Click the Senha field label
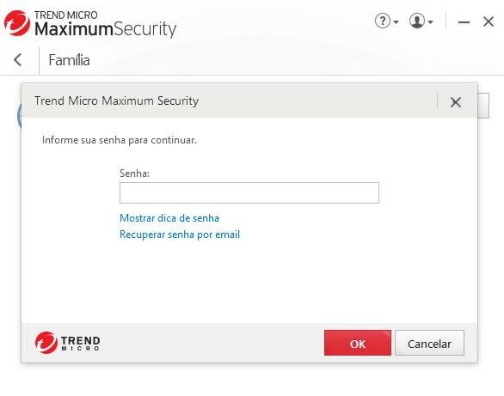This screenshot has width=504, height=396. point(134,174)
